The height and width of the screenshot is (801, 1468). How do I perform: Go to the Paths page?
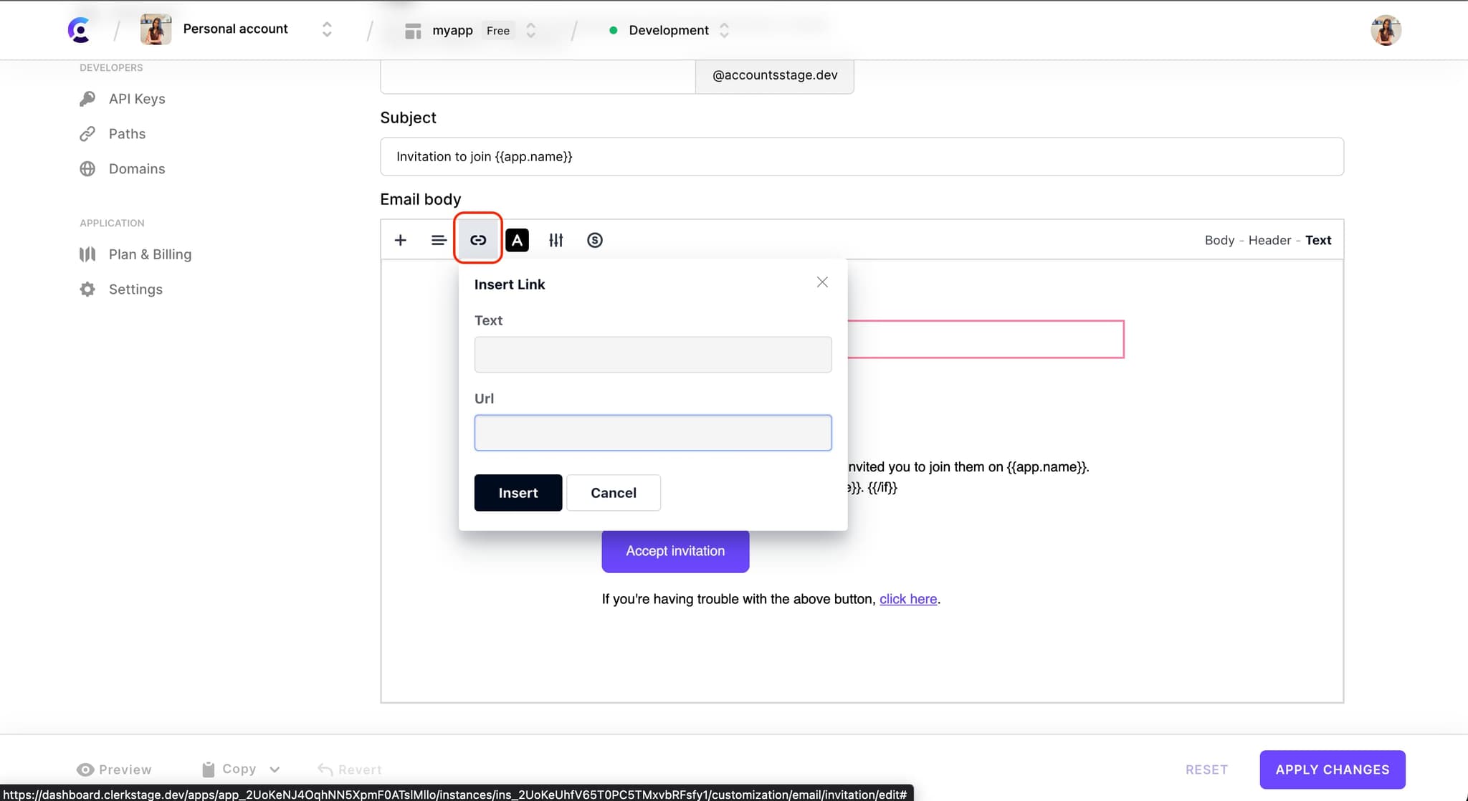pyautogui.click(x=127, y=134)
